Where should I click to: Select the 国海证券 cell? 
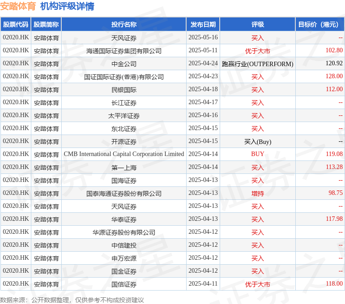tap(124, 181)
